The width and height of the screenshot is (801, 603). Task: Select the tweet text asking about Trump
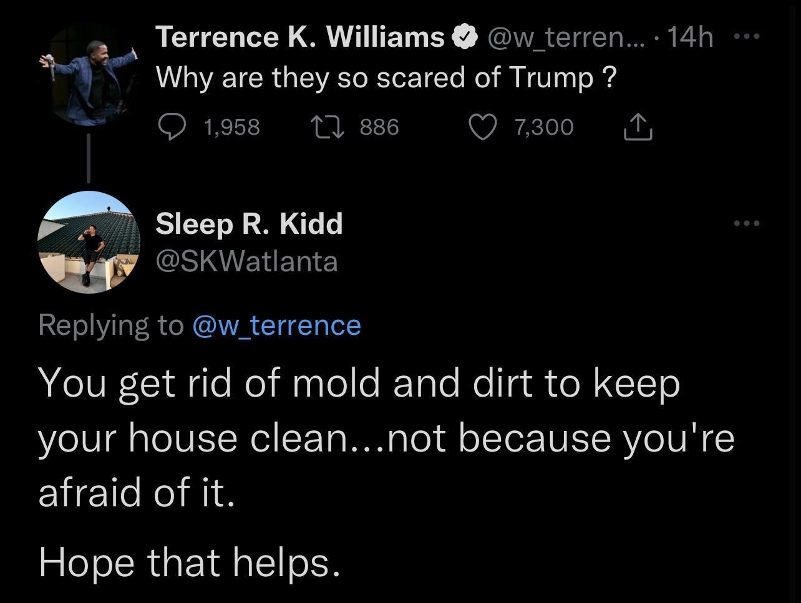387,77
